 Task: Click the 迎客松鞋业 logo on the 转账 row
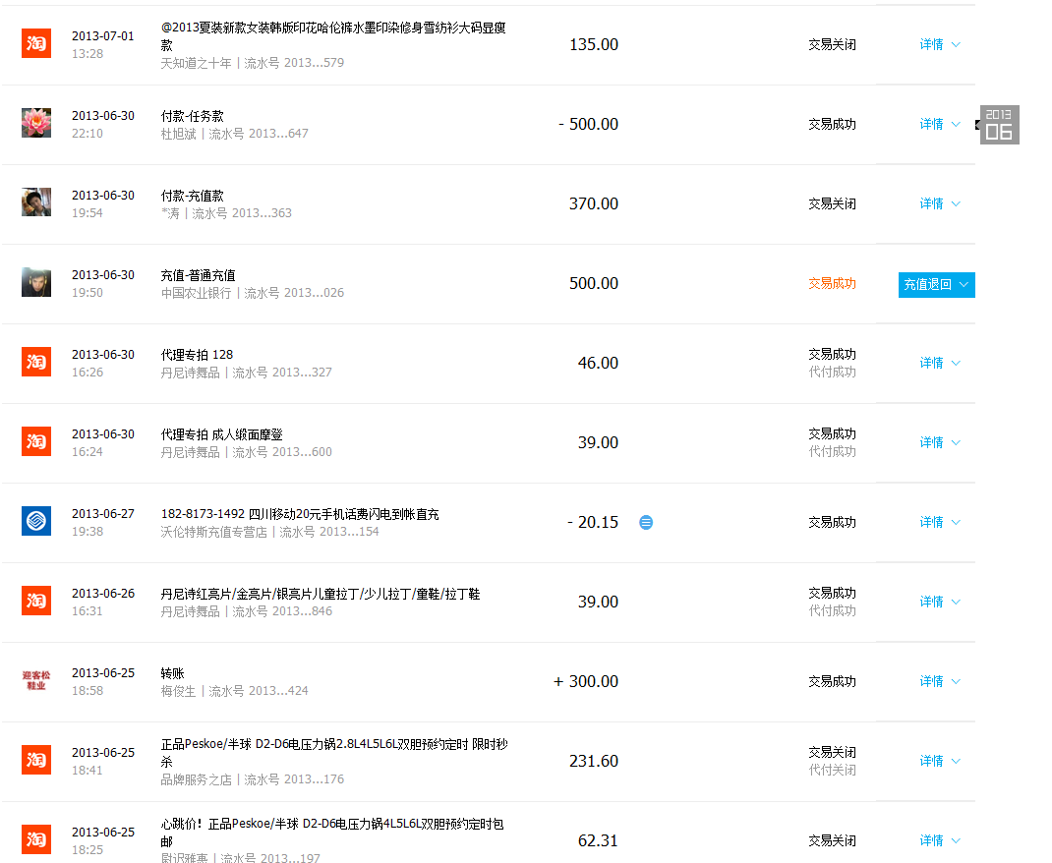(36, 680)
